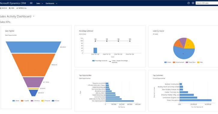Click the Borland Construction label
Image resolution: width=218 pixels, height=114 pixels.
(172, 84)
